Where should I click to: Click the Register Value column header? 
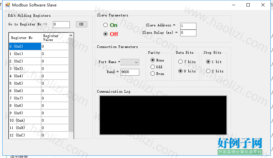point(55,38)
